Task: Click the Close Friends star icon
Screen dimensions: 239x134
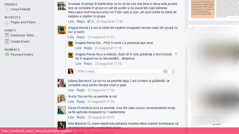Action: pos(7,9)
